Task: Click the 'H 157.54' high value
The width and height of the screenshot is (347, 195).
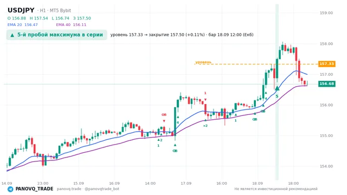Action: coord(38,18)
